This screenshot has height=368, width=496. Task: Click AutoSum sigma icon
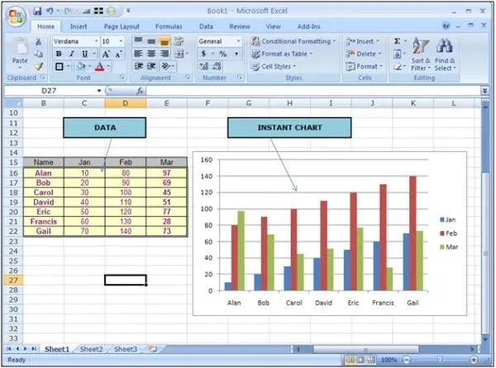click(x=398, y=41)
